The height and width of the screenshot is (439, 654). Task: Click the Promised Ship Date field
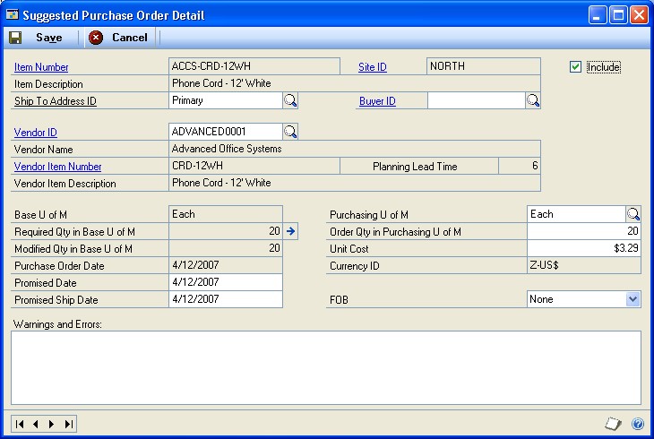coord(226,299)
